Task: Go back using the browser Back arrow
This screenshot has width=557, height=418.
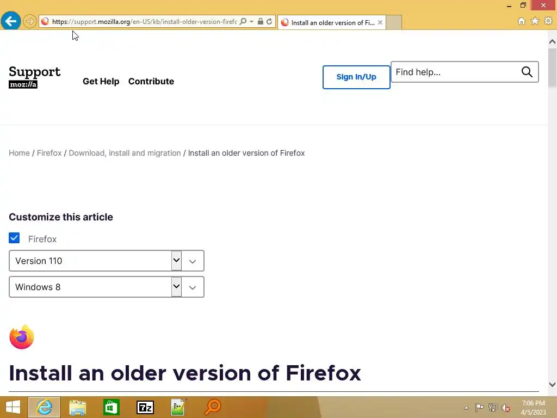Action: (x=11, y=21)
